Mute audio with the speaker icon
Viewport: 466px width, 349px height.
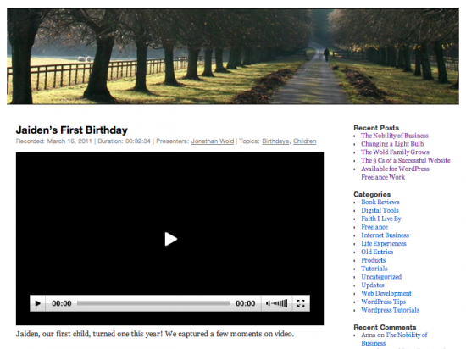(x=268, y=303)
